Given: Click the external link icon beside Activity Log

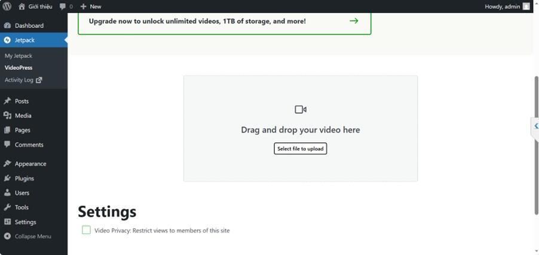Looking at the screenshot, I should click(x=39, y=80).
